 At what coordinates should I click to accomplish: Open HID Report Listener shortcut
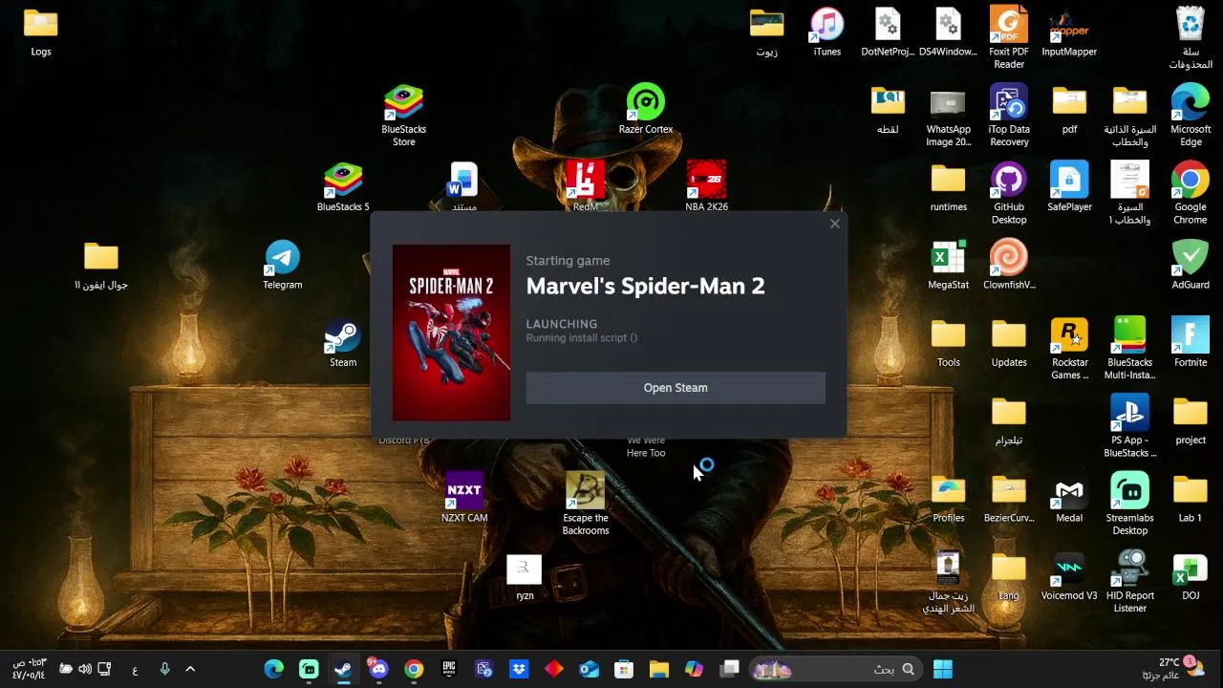click(1130, 581)
